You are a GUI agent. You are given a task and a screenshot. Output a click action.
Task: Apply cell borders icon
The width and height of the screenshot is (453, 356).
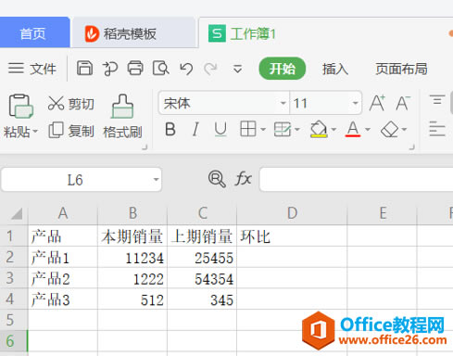pyautogui.click(x=248, y=129)
